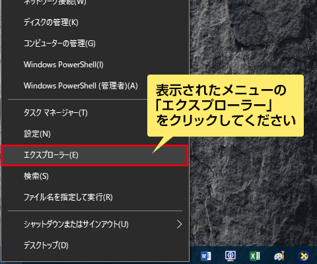Open 設定(N) from the menu

95,134
